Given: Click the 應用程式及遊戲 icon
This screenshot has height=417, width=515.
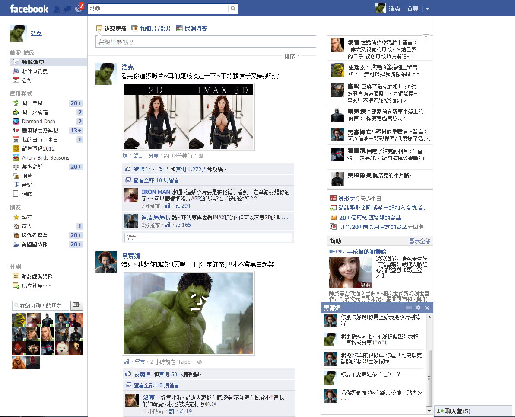Looking at the screenshot, I should [x=16, y=130].
